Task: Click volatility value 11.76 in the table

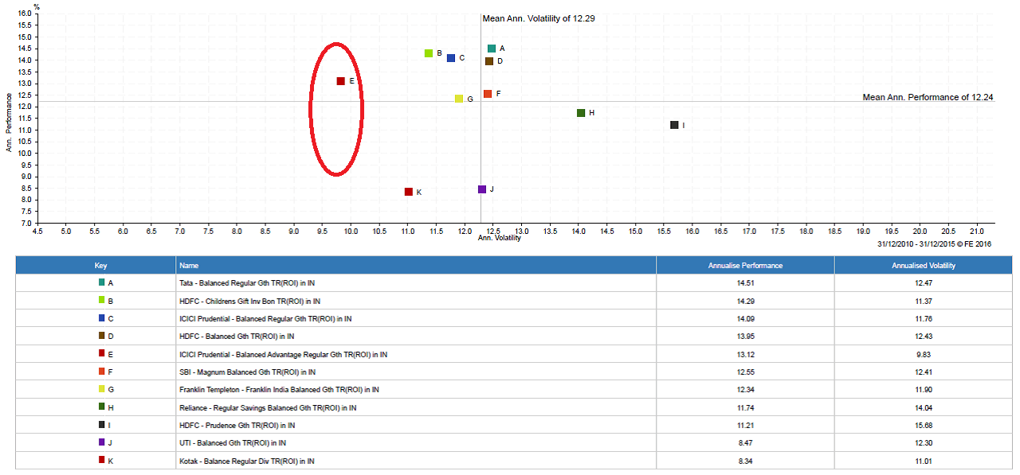Action: [x=924, y=319]
